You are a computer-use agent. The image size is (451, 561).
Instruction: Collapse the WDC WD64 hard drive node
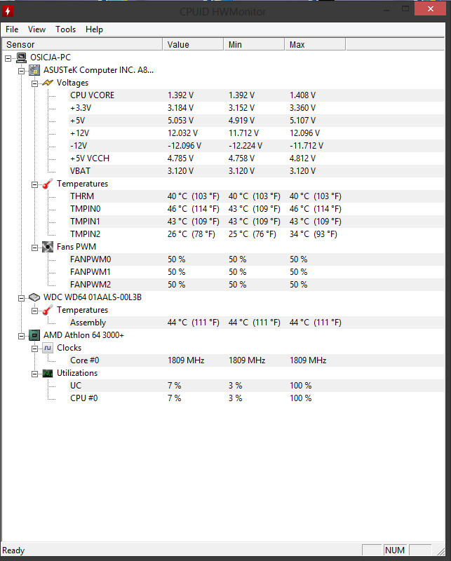(x=21, y=297)
